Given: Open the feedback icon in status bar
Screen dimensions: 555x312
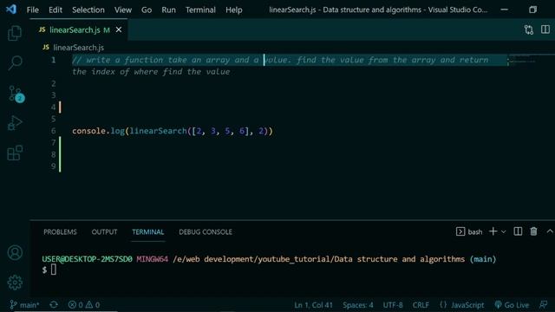Looking at the screenshot, I should (x=544, y=305).
